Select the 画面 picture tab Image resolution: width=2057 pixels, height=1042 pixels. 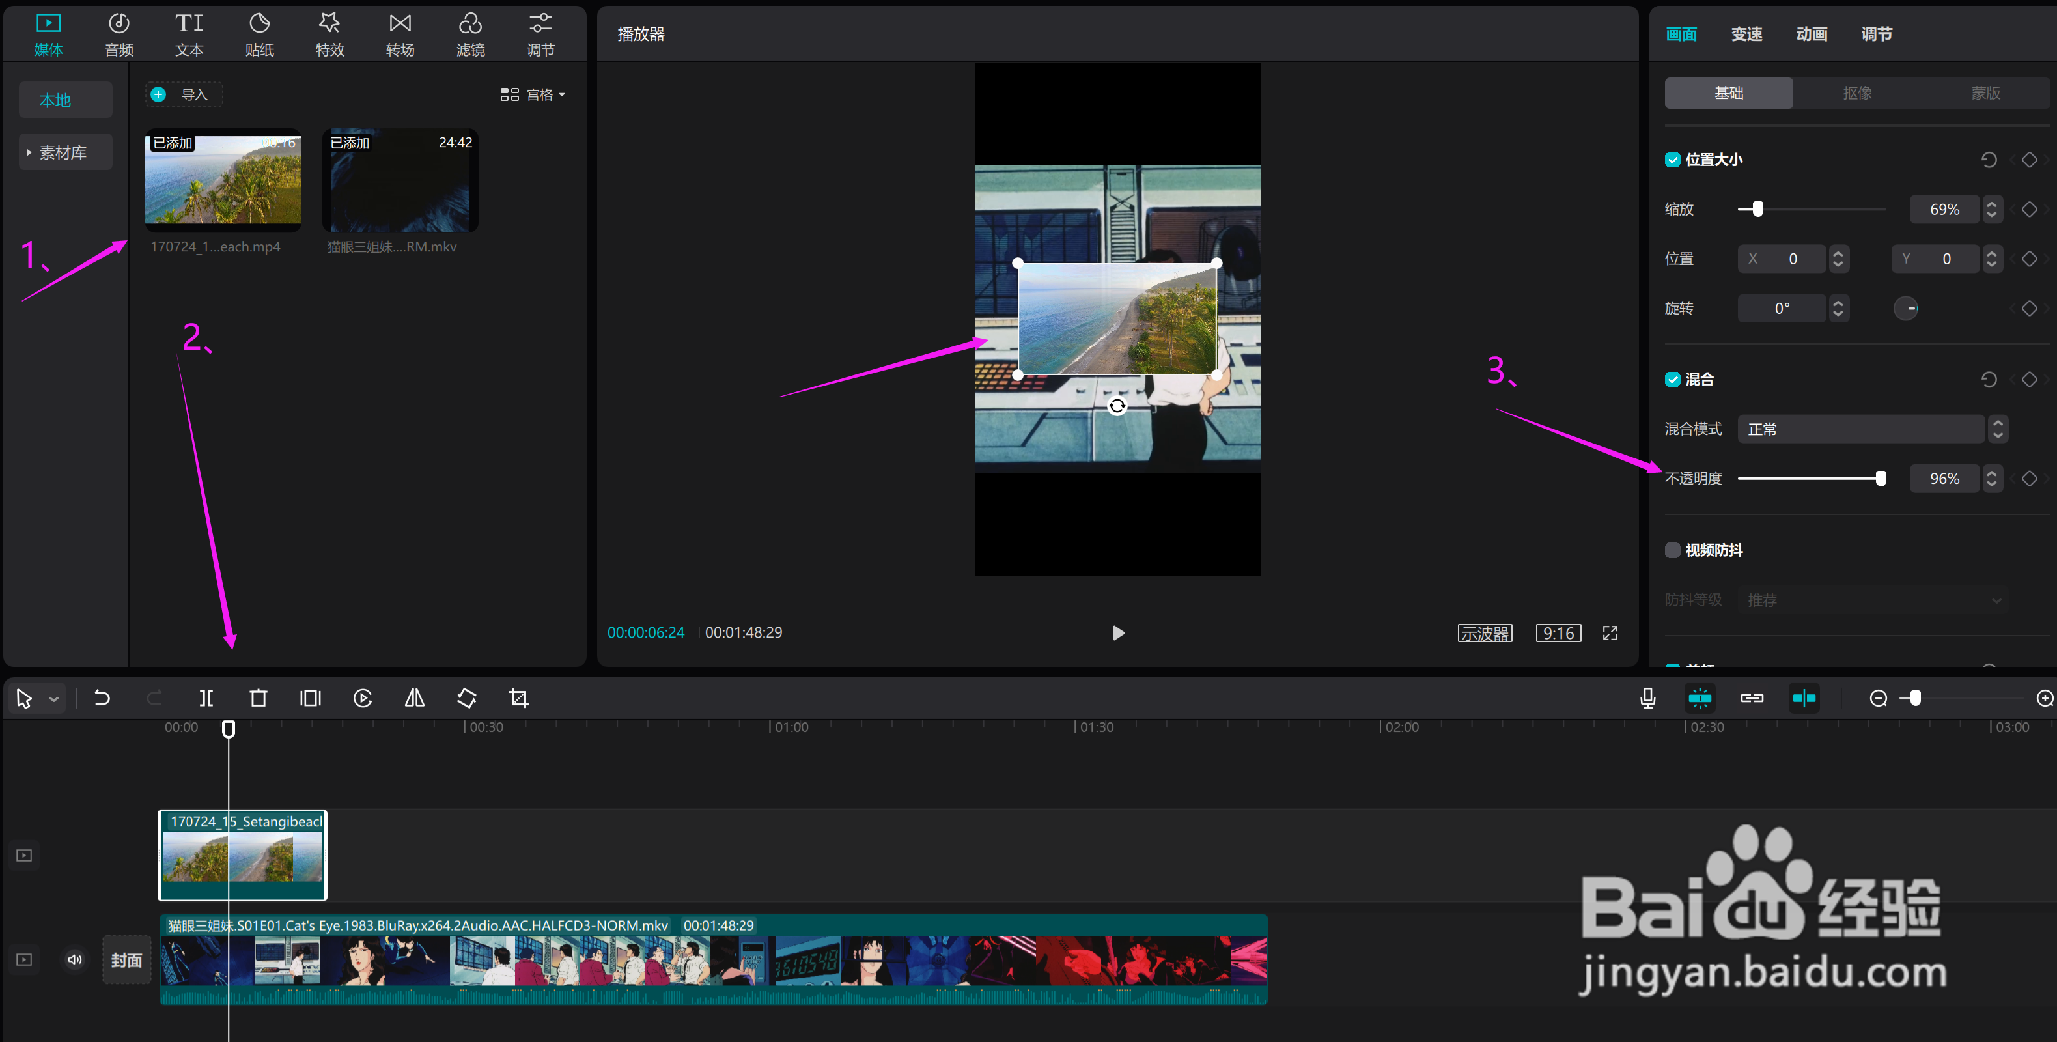[x=1682, y=35]
